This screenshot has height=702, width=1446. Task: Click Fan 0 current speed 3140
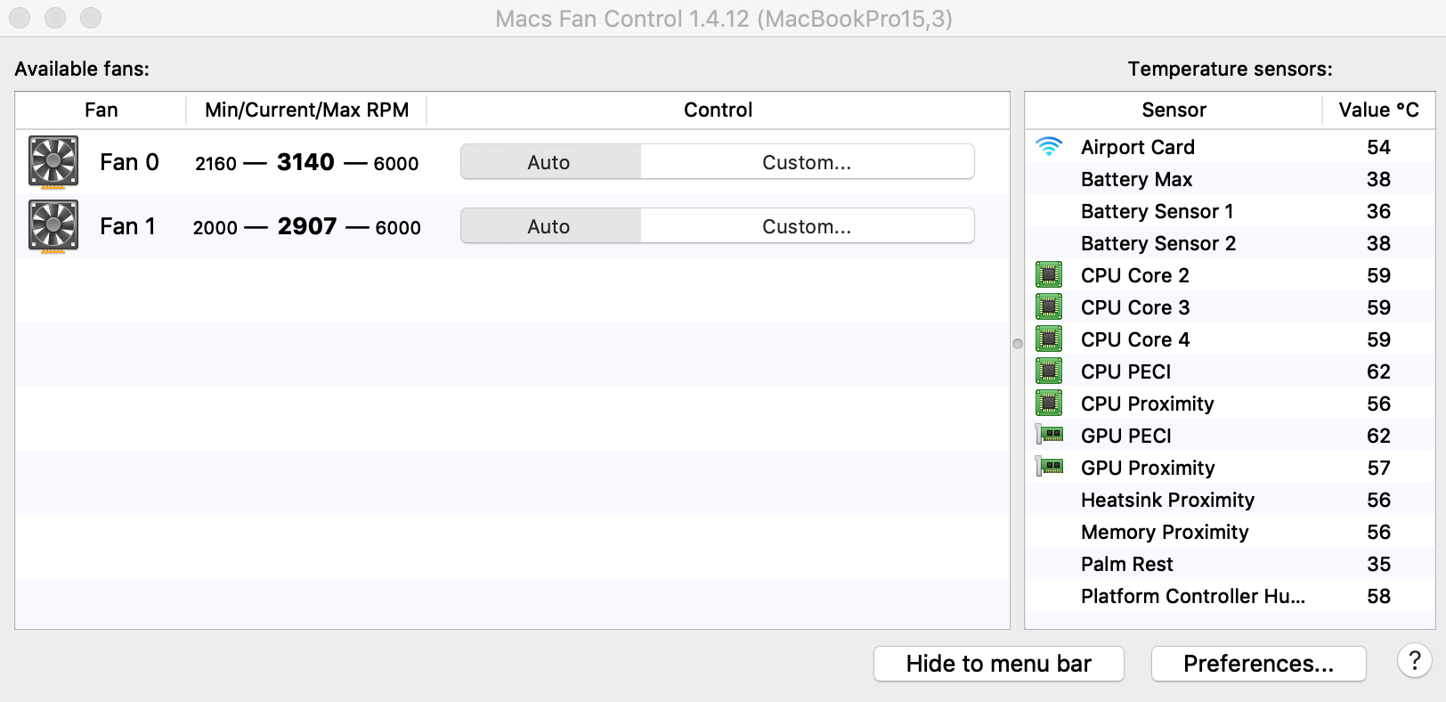point(305,162)
